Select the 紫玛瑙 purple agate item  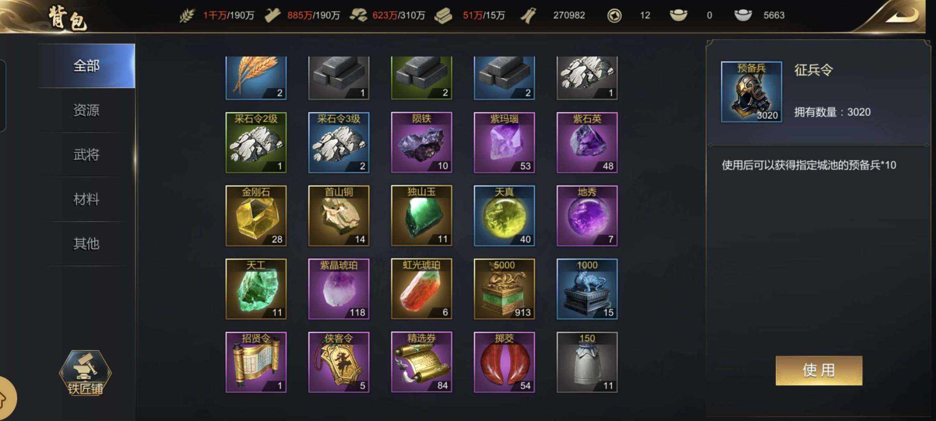(504, 142)
